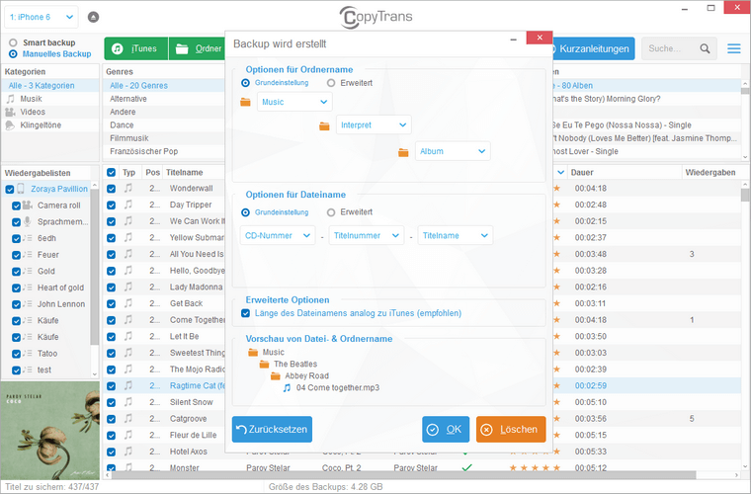This screenshot has width=751, height=494.
Task: Toggle Länge des Dateinamens analog zu iTunes checkbox
Action: (246, 313)
